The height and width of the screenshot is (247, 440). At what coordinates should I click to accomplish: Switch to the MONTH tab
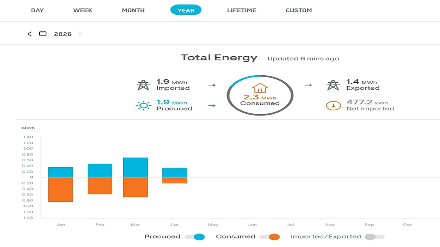click(x=133, y=10)
